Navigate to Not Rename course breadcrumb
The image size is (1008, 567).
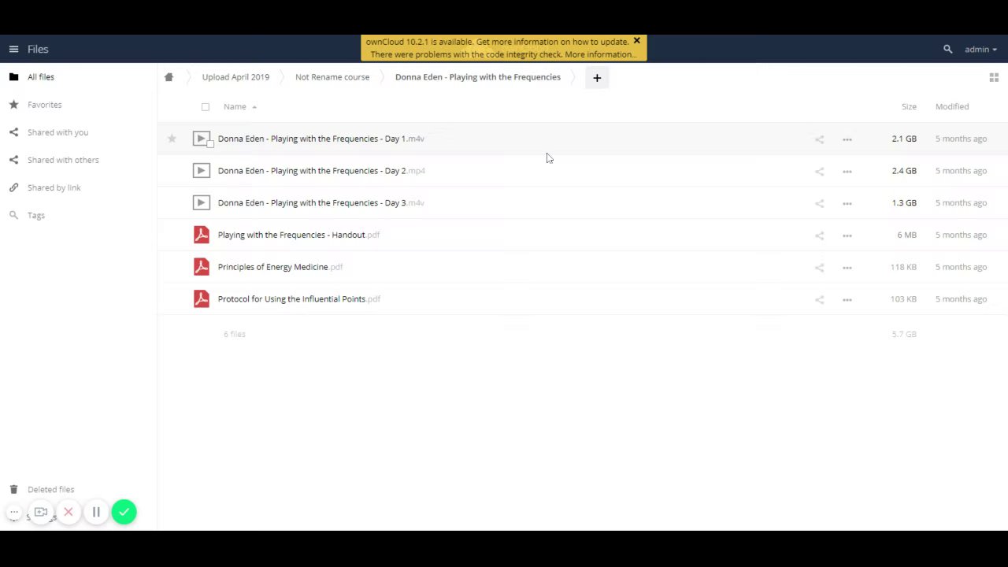[x=332, y=77]
